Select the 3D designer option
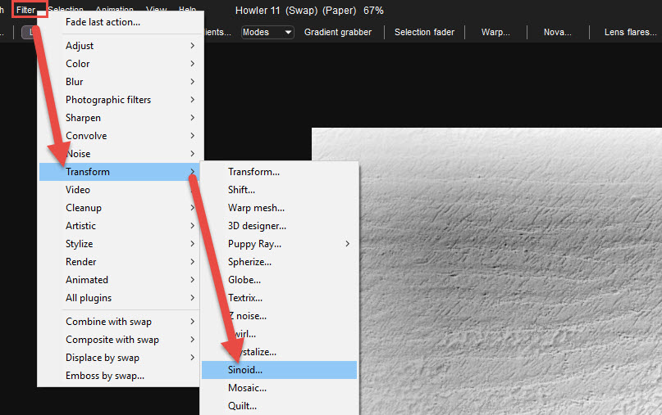The width and height of the screenshot is (662, 415). (x=257, y=226)
